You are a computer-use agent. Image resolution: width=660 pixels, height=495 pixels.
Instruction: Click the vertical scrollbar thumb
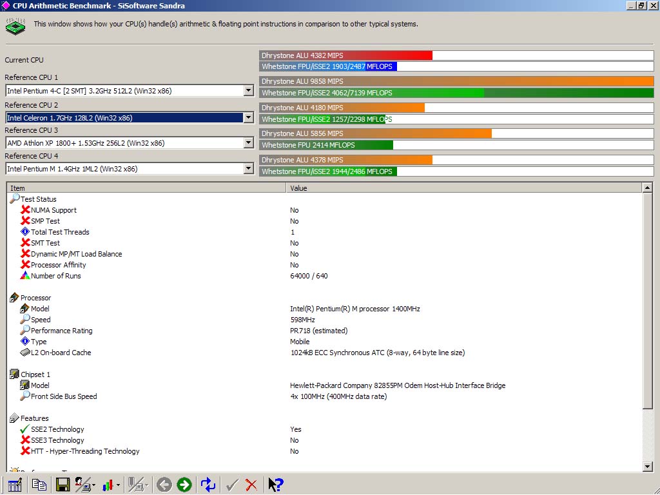647,300
